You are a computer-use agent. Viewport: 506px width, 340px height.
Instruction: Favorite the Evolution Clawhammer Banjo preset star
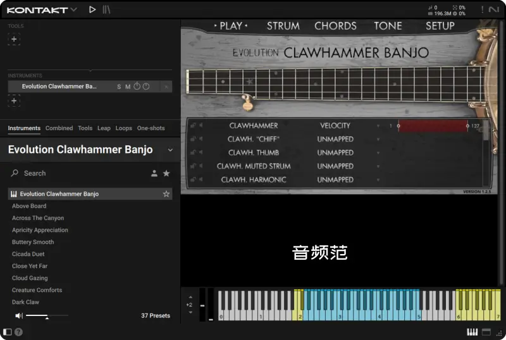click(166, 194)
